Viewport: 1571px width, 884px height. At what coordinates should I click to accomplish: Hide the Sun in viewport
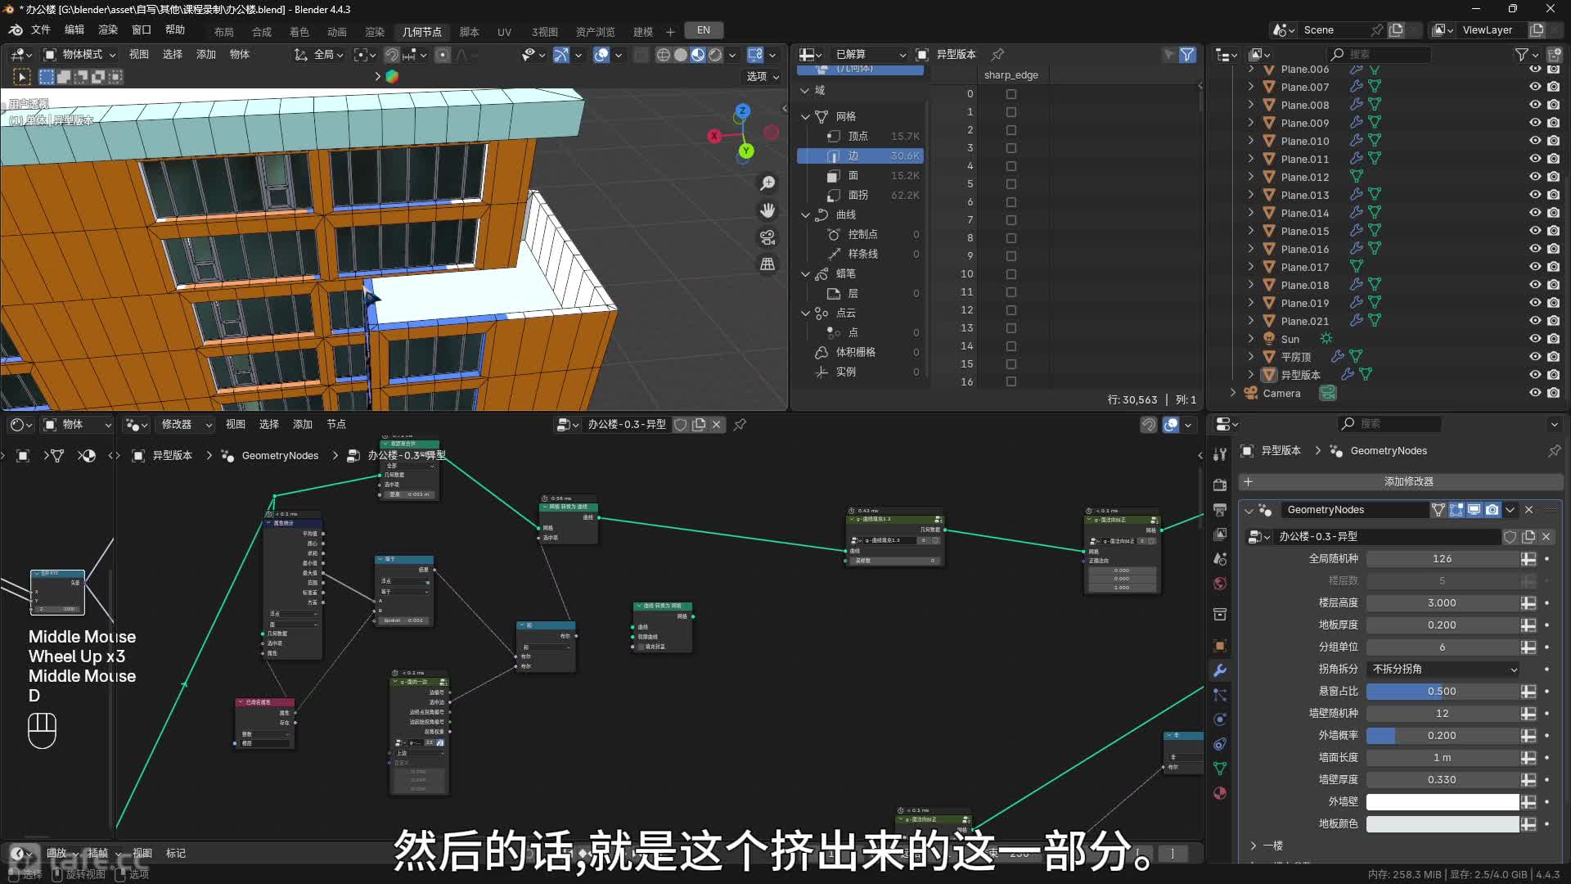pyautogui.click(x=1535, y=339)
